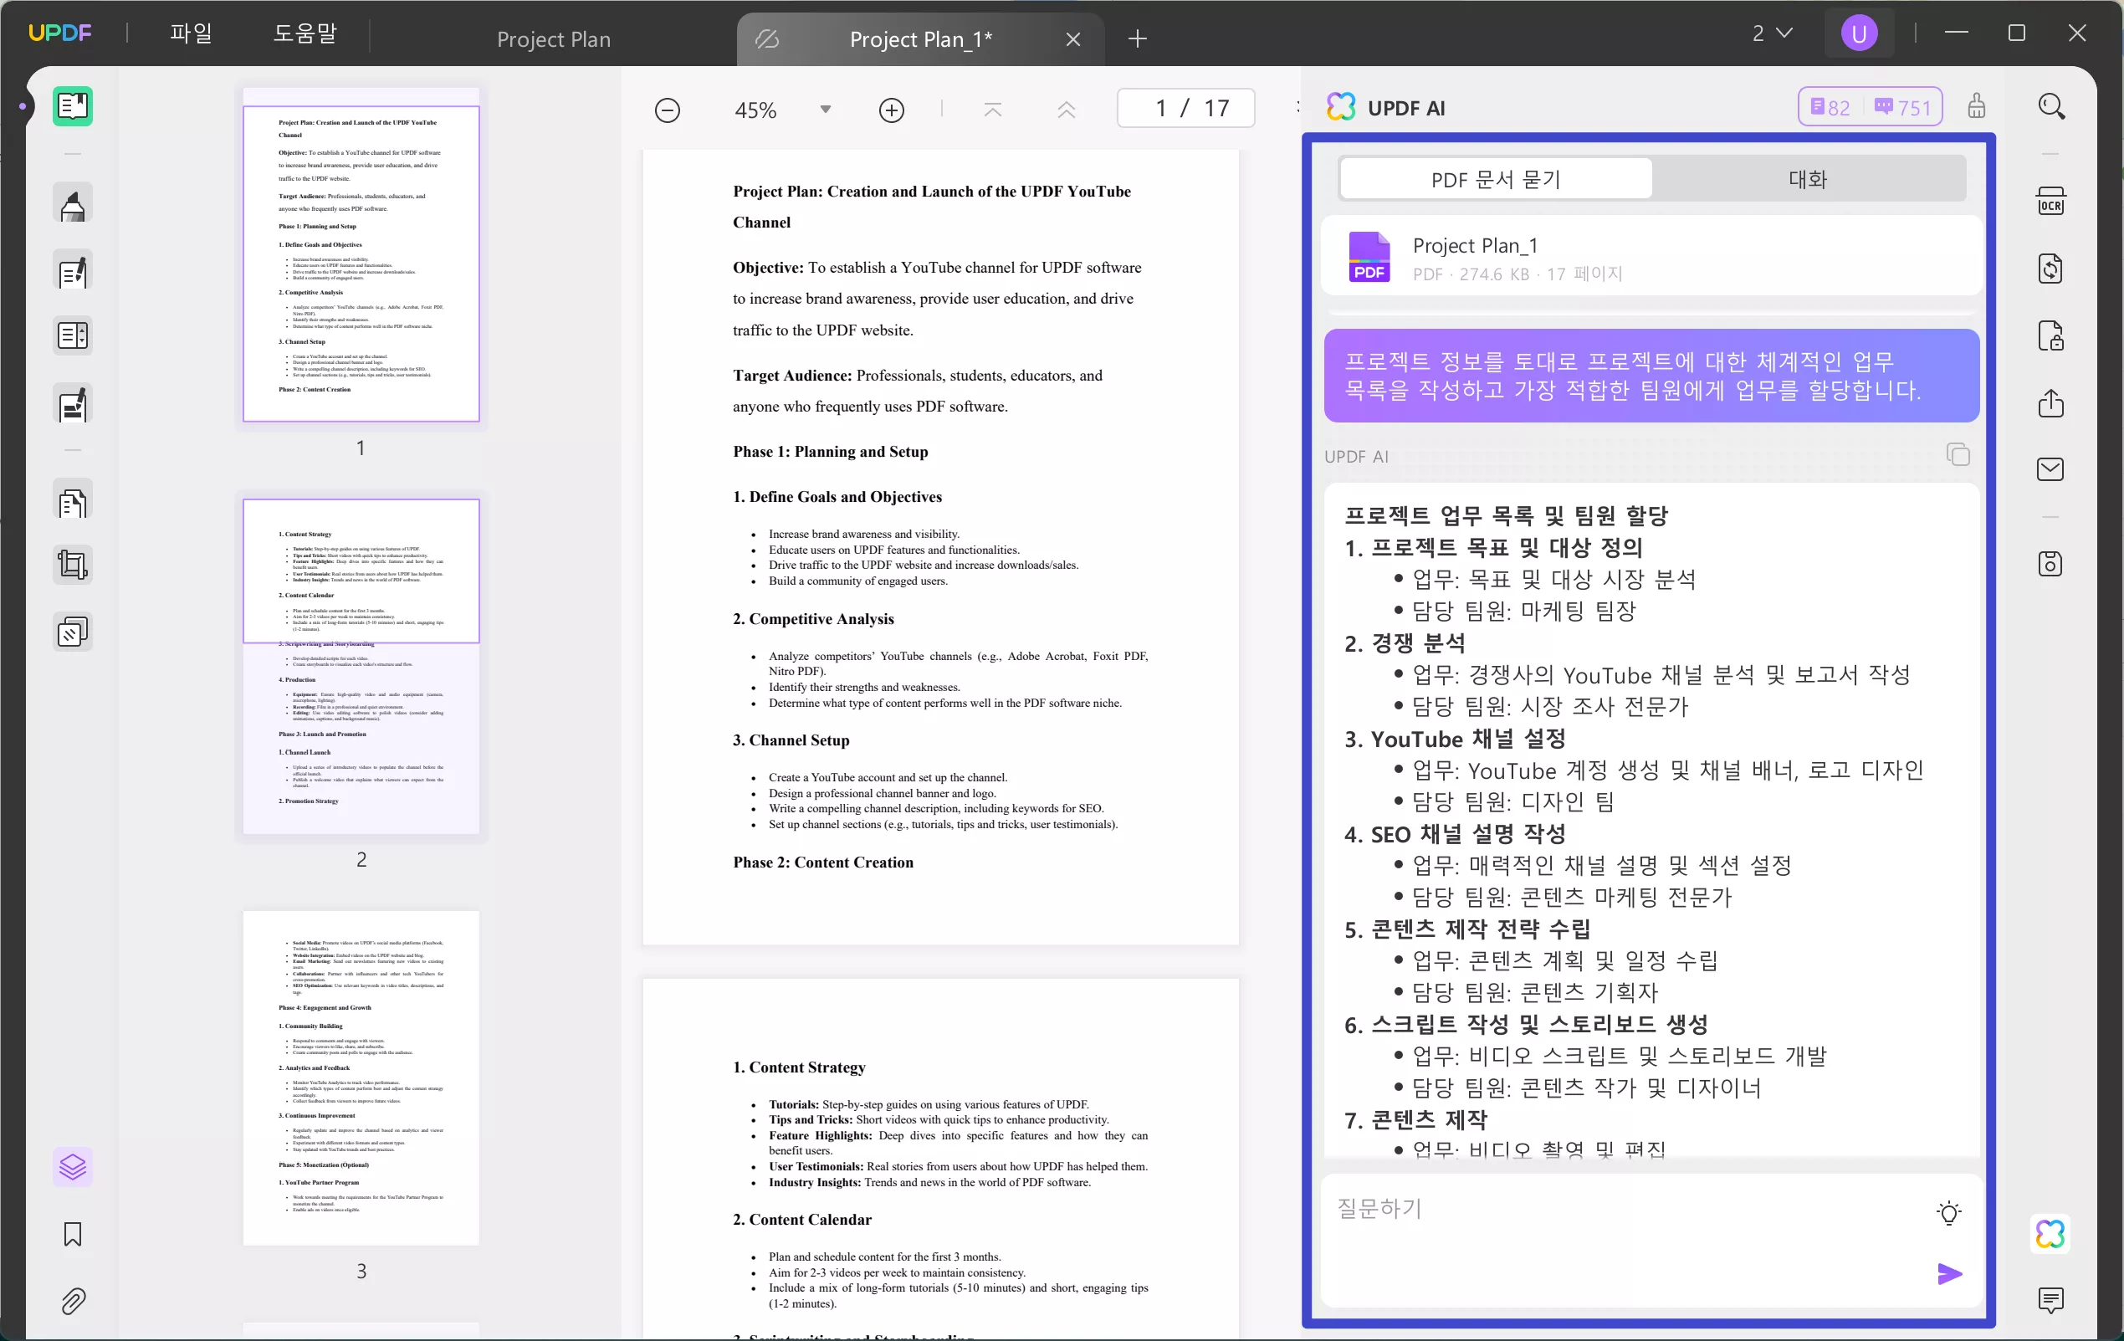The image size is (2124, 1341).
Task: Open the comments panel icon bottom right
Action: click(2050, 1299)
